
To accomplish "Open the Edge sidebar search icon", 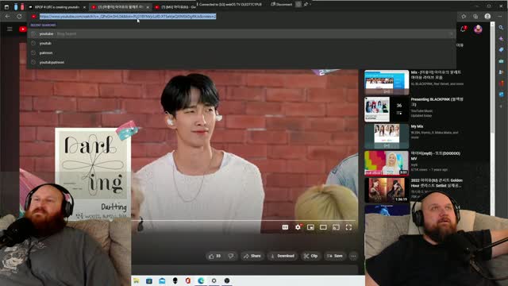I will [501, 28].
